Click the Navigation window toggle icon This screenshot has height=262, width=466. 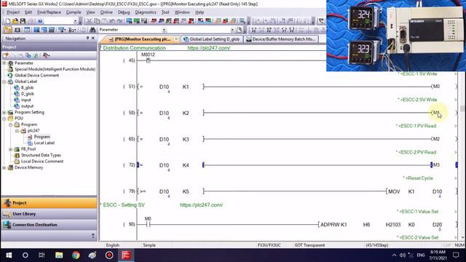[8, 30]
